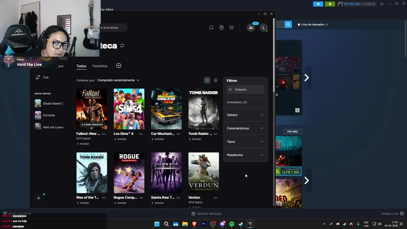The height and width of the screenshot is (229, 407).
Task: Refresh the library with the sync icon
Action: point(122,46)
